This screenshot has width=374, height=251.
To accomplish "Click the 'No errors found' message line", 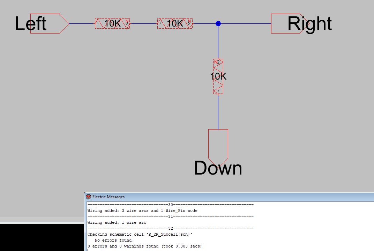I will tap(113, 240).
